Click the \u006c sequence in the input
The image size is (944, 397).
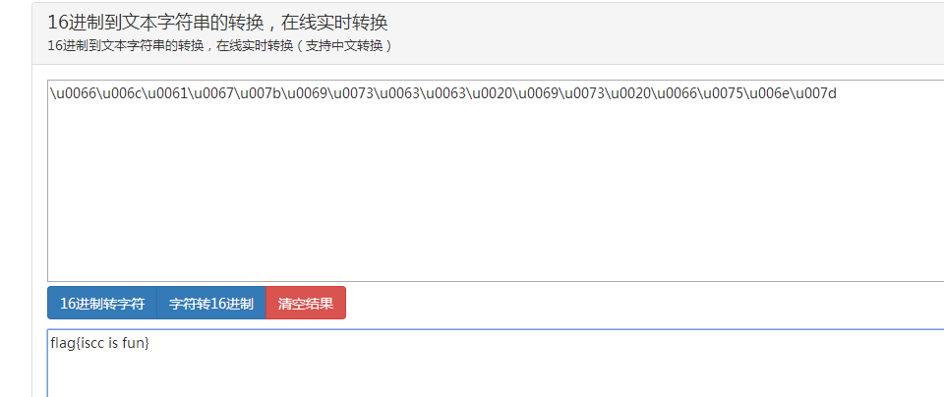click(x=120, y=93)
